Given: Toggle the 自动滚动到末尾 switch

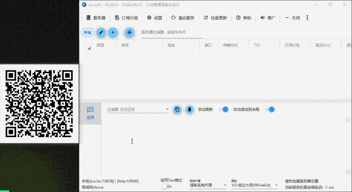Looking at the screenshot, I should [269, 109].
